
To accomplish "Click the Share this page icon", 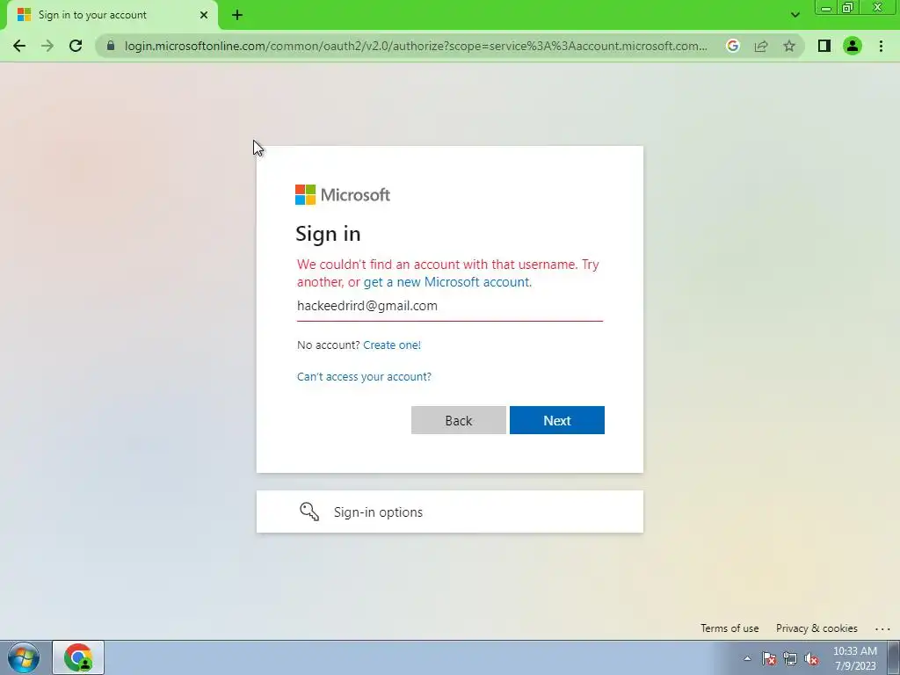I will (x=761, y=46).
